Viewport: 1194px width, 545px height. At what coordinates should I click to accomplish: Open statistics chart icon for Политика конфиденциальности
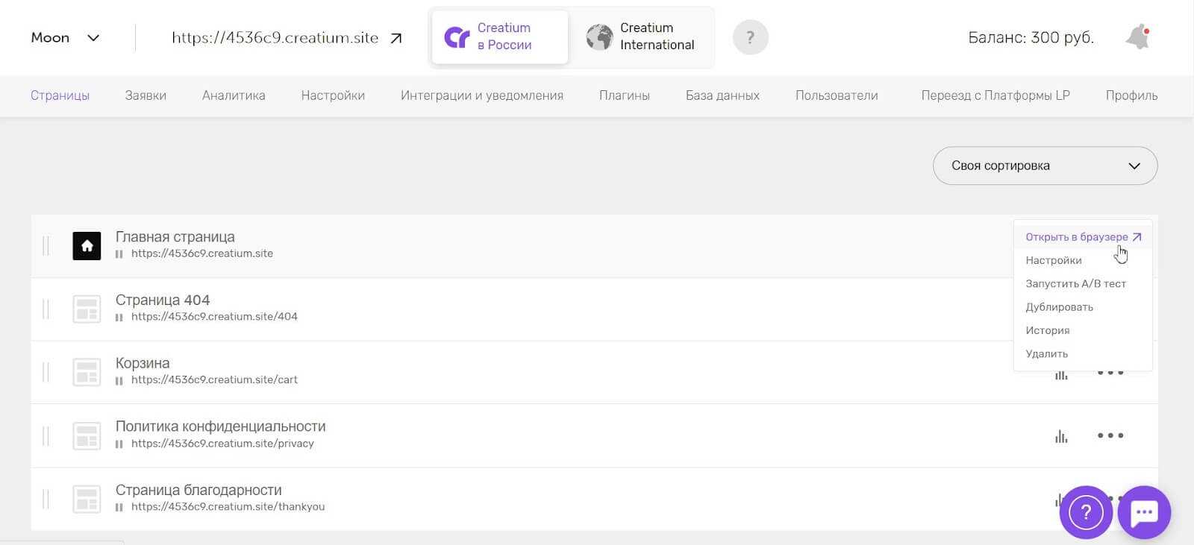(1061, 436)
